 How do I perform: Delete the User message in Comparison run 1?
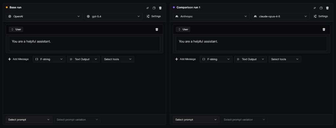(324, 29)
